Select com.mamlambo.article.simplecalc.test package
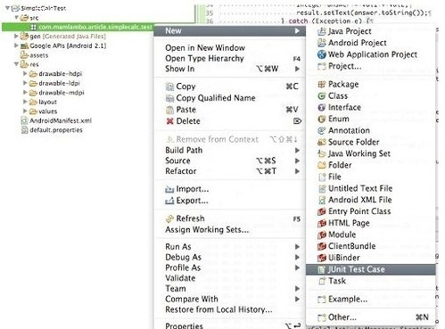 (95, 27)
